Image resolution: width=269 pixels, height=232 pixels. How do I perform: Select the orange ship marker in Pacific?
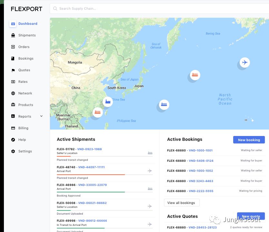coord(195,75)
